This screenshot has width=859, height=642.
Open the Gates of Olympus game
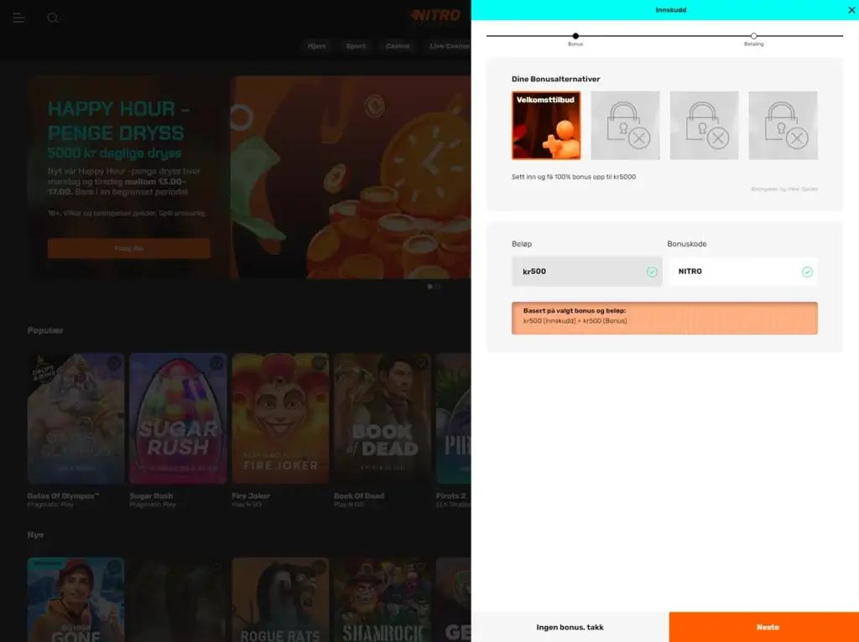[x=75, y=419]
